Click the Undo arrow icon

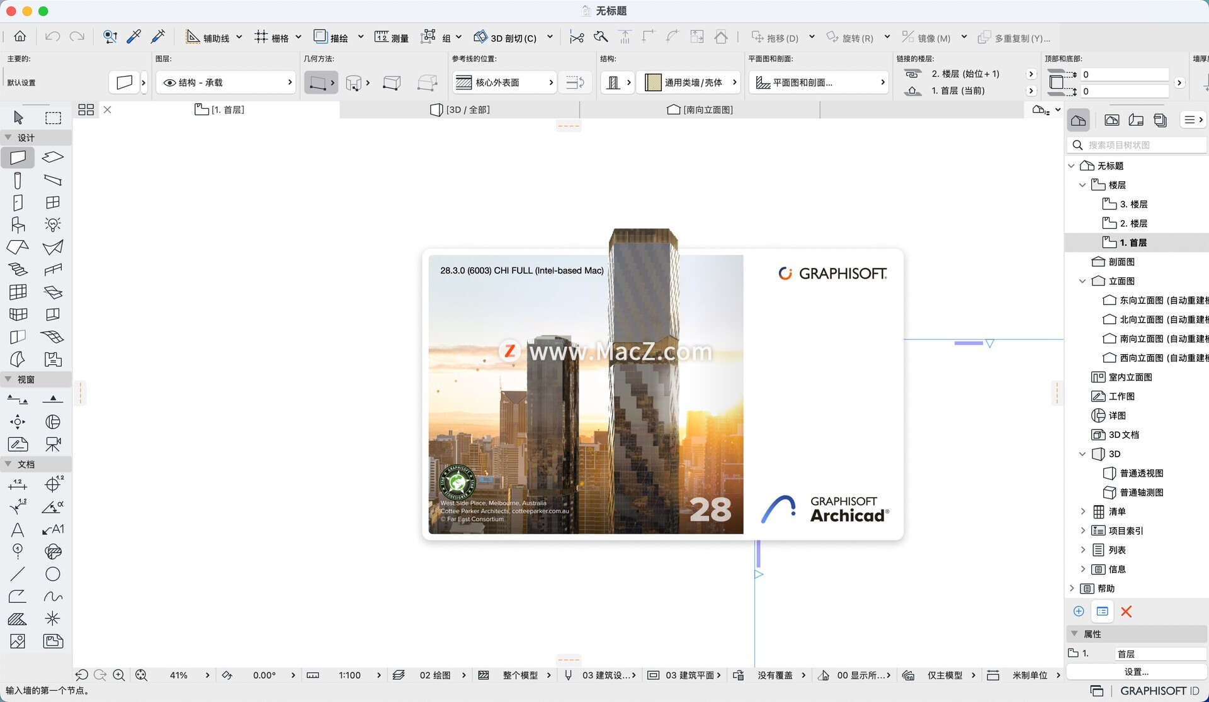pos(52,37)
